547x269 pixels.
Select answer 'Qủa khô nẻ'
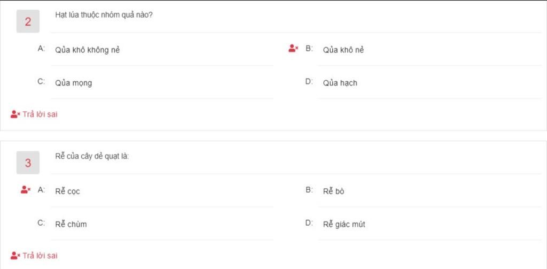(x=343, y=50)
